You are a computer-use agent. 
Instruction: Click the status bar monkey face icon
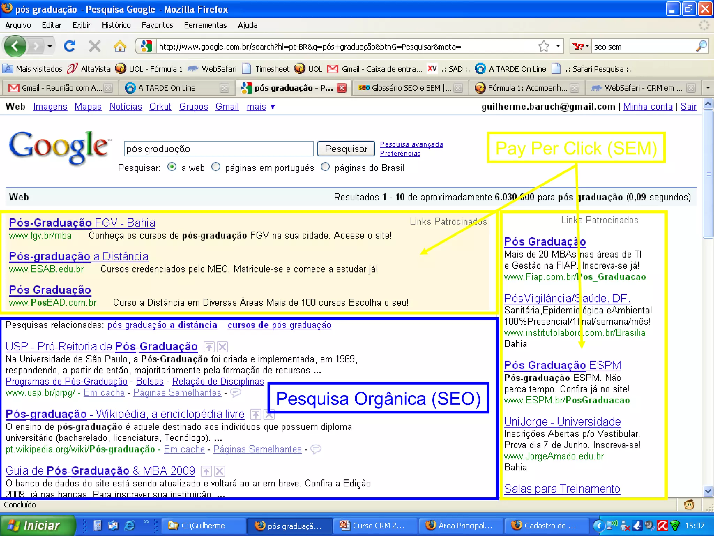point(689,505)
